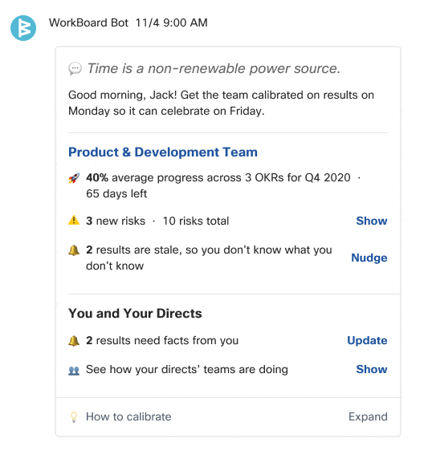Update results needing facts from you

[x=367, y=341]
